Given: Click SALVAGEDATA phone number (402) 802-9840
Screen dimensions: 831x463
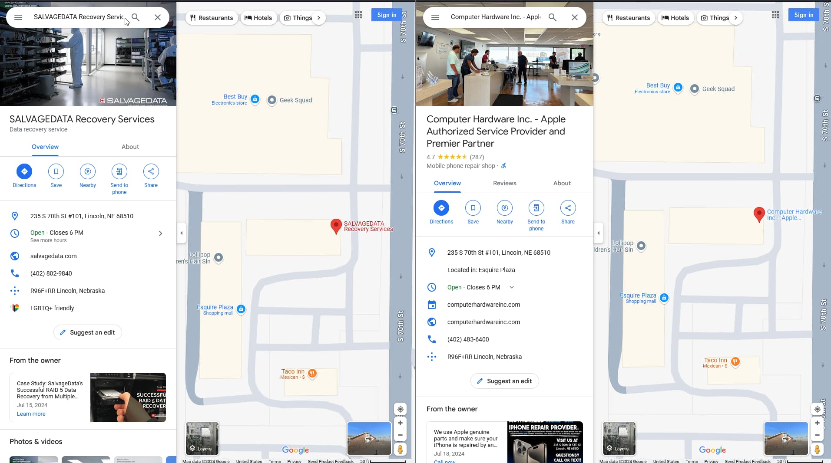Looking at the screenshot, I should click(51, 273).
